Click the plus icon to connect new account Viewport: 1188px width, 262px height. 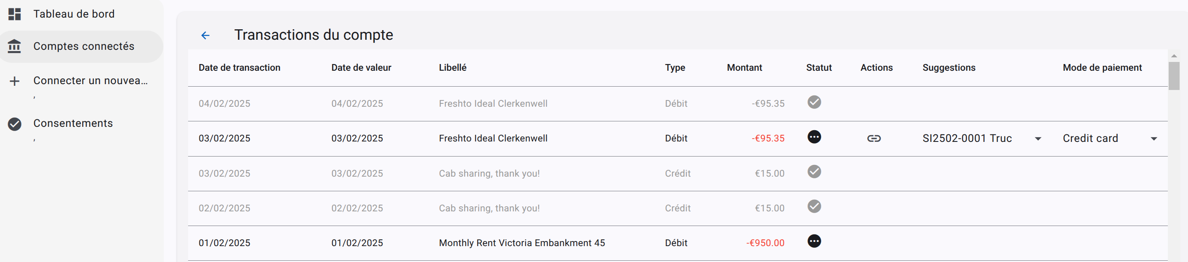[x=15, y=81]
